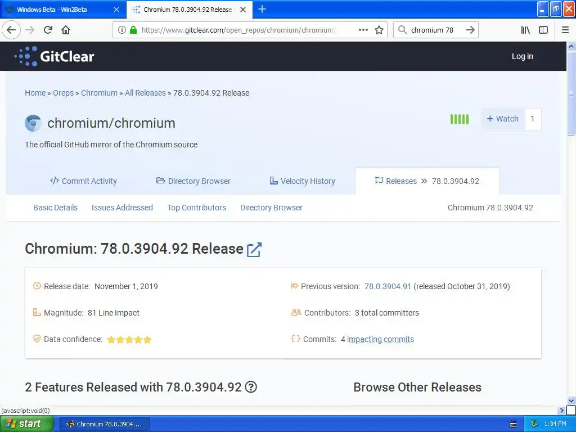Screen dimensions: 576x432
Task: Reload the page with the refresh icon
Action: 48,30
